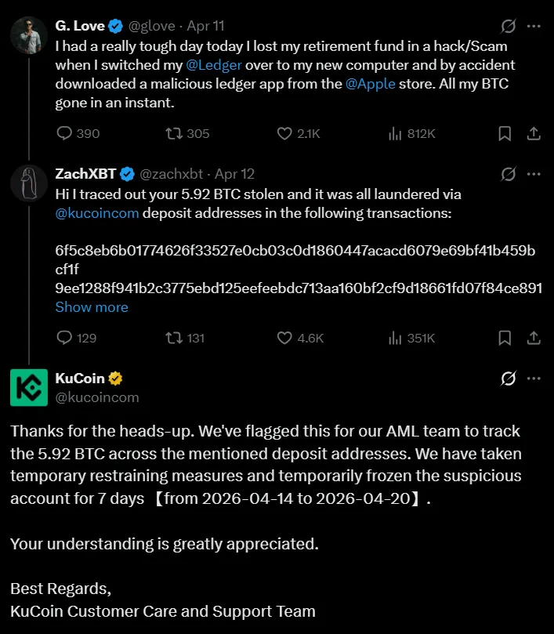
Task: Open the reply icon on G. Love's post
Action: click(63, 133)
